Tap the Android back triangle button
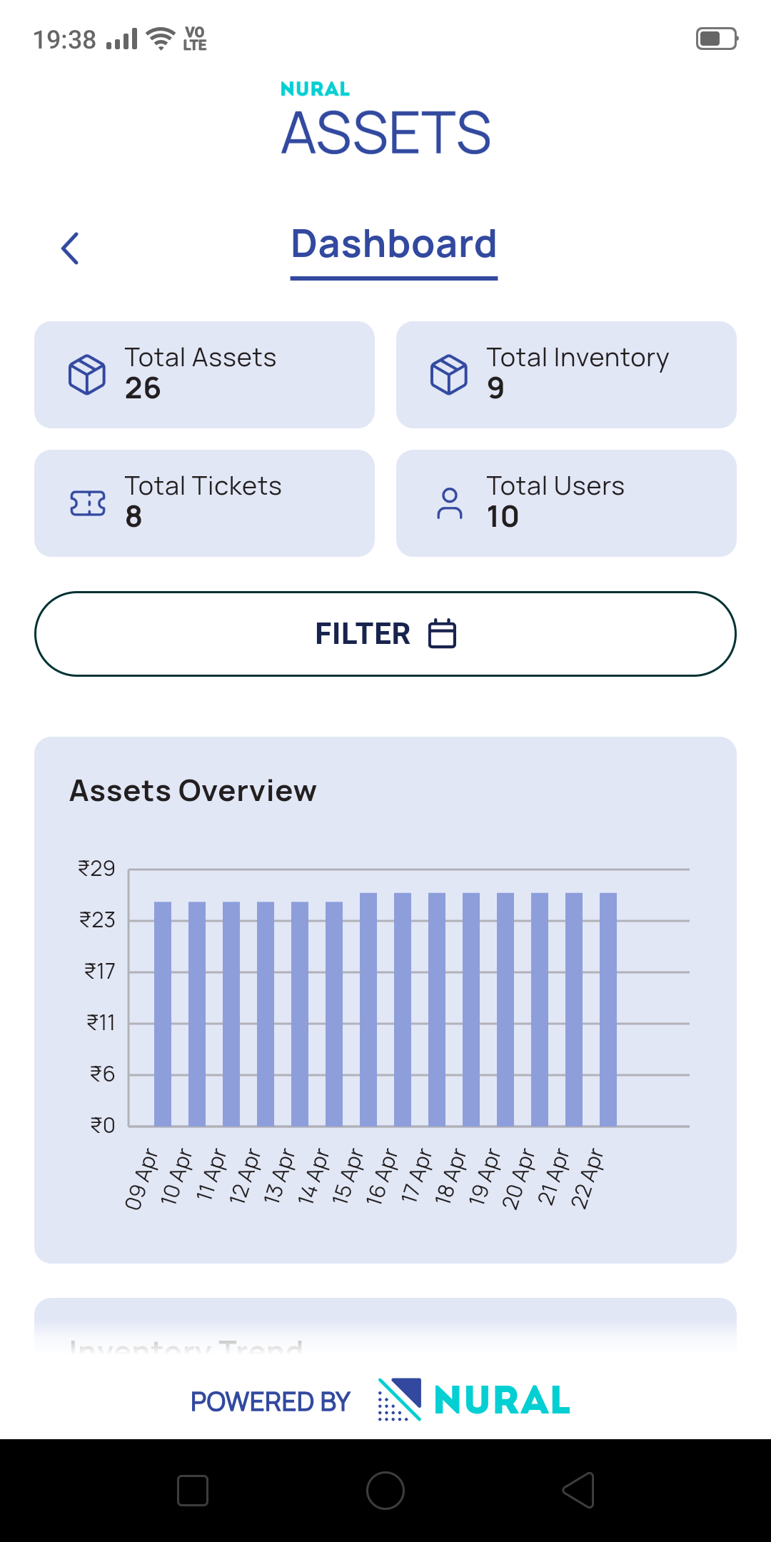 coord(578,1491)
